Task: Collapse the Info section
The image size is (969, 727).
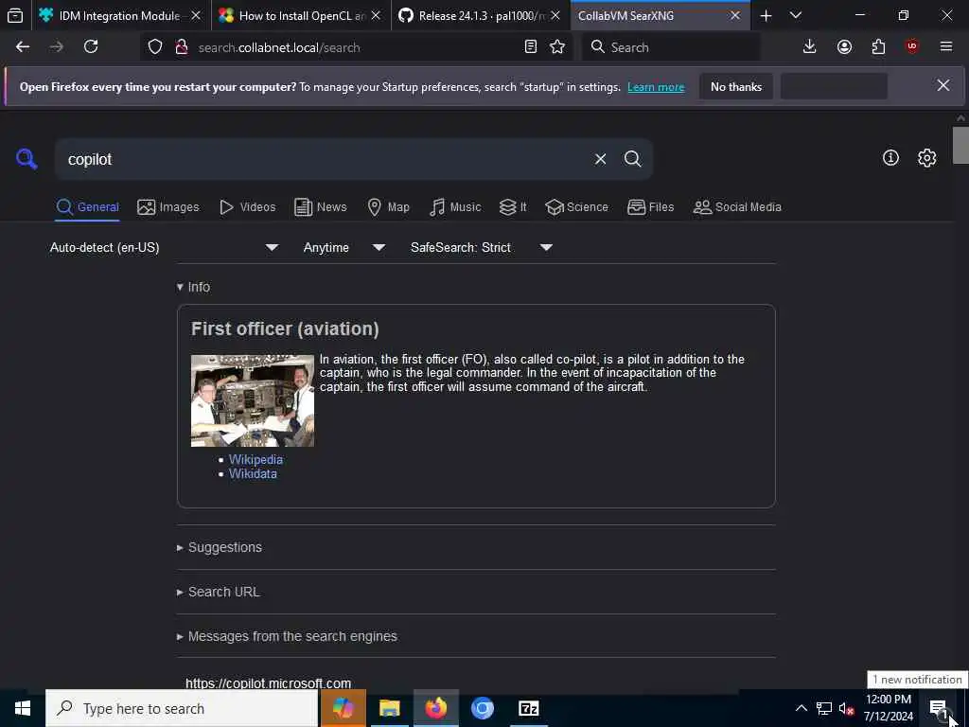Action: 193,287
